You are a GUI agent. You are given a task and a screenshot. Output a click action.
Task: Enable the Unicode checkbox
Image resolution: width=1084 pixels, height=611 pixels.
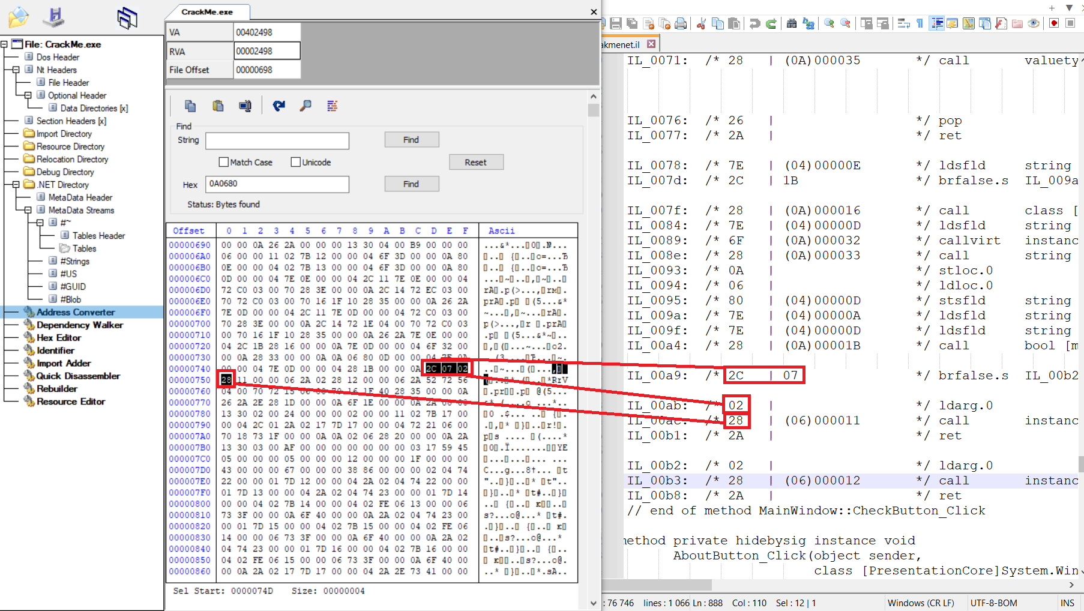295,162
